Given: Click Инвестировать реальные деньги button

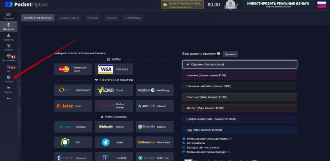Looking at the screenshot, I should pyautogui.click(x=278, y=5).
